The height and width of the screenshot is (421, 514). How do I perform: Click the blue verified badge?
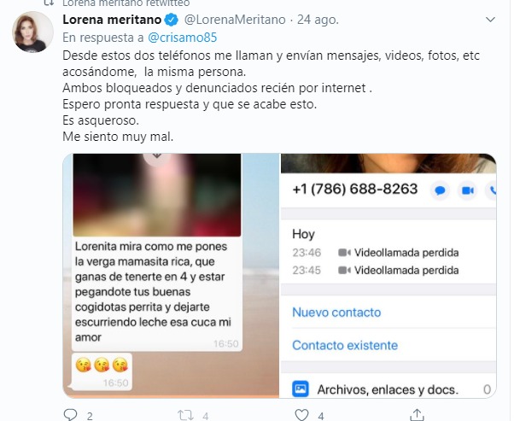(x=171, y=20)
